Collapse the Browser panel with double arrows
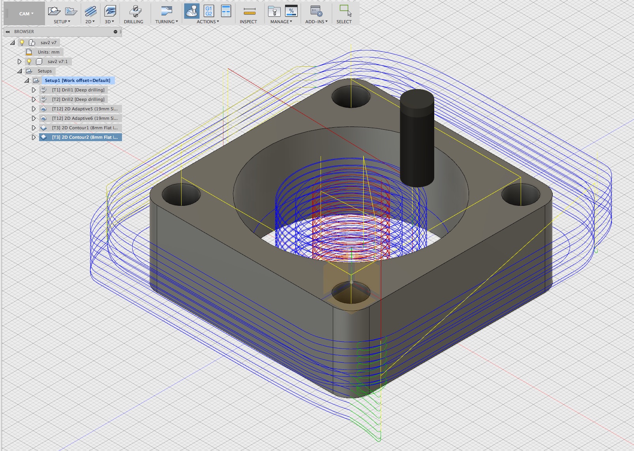 click(8, 32)
